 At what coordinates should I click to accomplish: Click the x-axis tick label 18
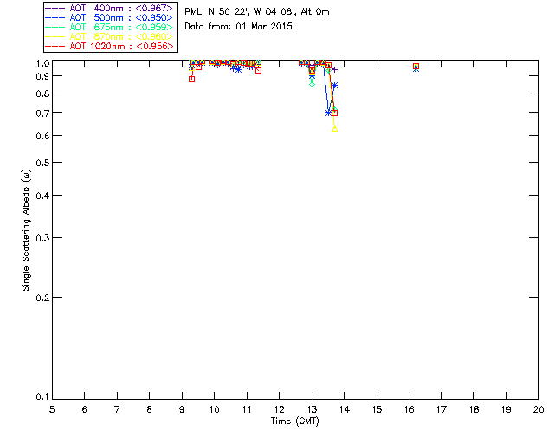[474, 409]
